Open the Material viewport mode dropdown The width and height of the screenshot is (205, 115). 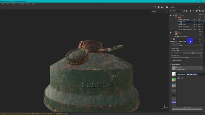(159, 11)
